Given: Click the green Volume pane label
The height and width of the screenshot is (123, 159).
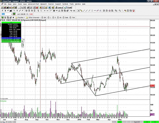Looking at the screenshot, I should (x=3, y=101).
